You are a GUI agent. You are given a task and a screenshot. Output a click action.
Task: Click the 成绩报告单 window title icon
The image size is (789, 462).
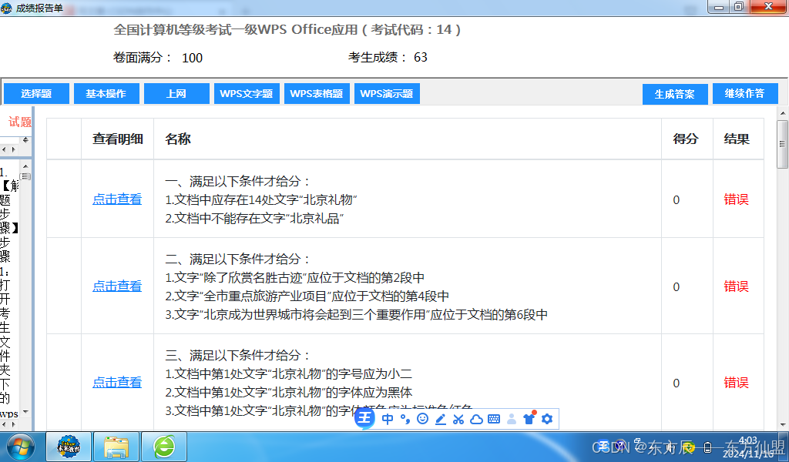(6, 8)
